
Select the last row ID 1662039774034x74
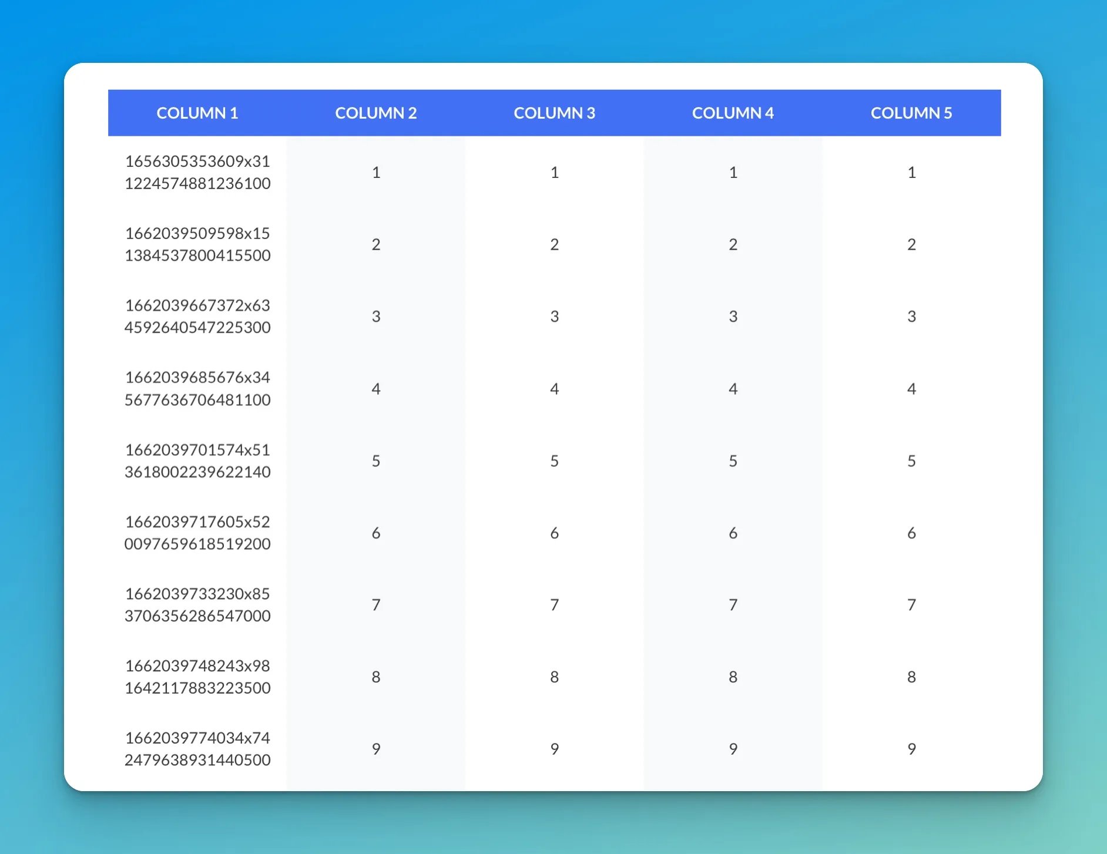tap(197, 749)
